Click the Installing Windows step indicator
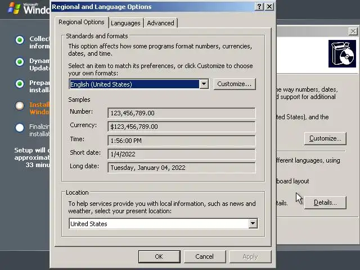This screenshot has width=360, height=270. tap(20, 106)
